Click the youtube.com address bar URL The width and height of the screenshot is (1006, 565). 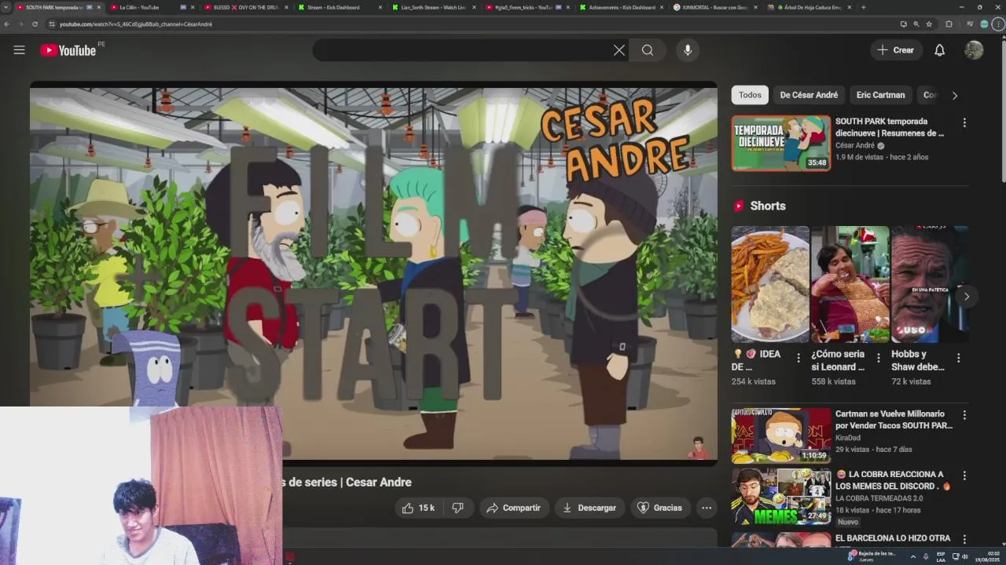click(136, 24)
